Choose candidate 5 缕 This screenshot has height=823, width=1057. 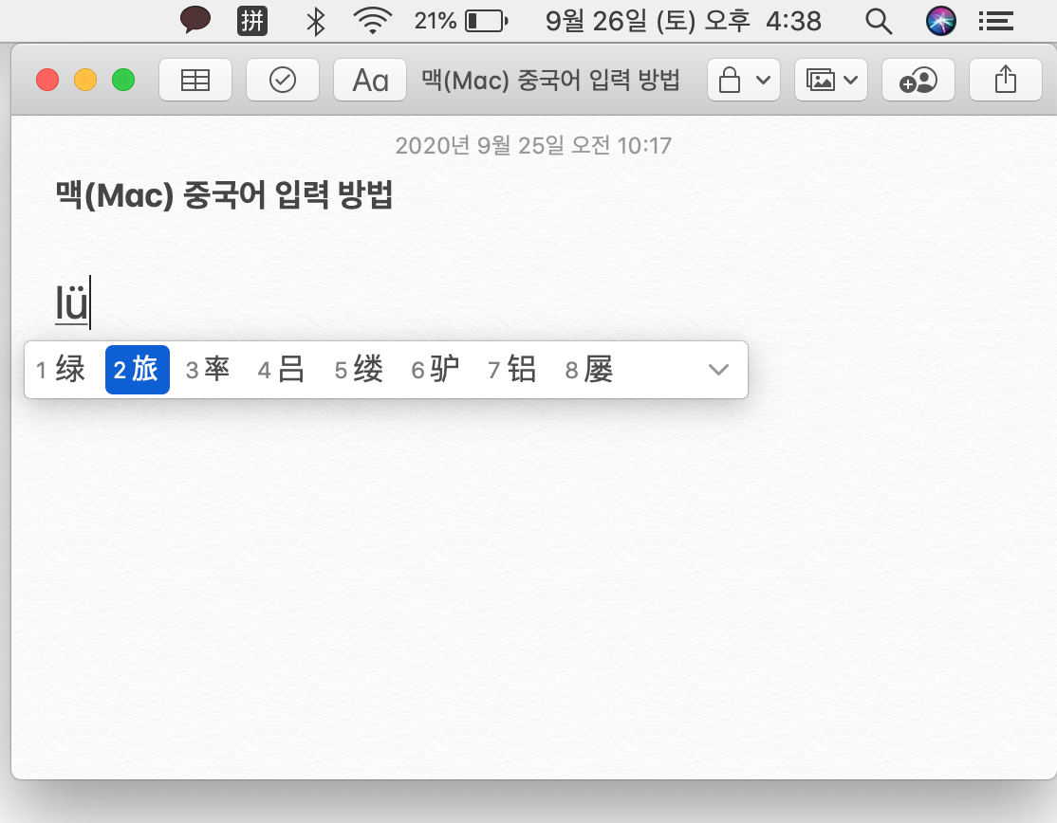click(360, 370)
